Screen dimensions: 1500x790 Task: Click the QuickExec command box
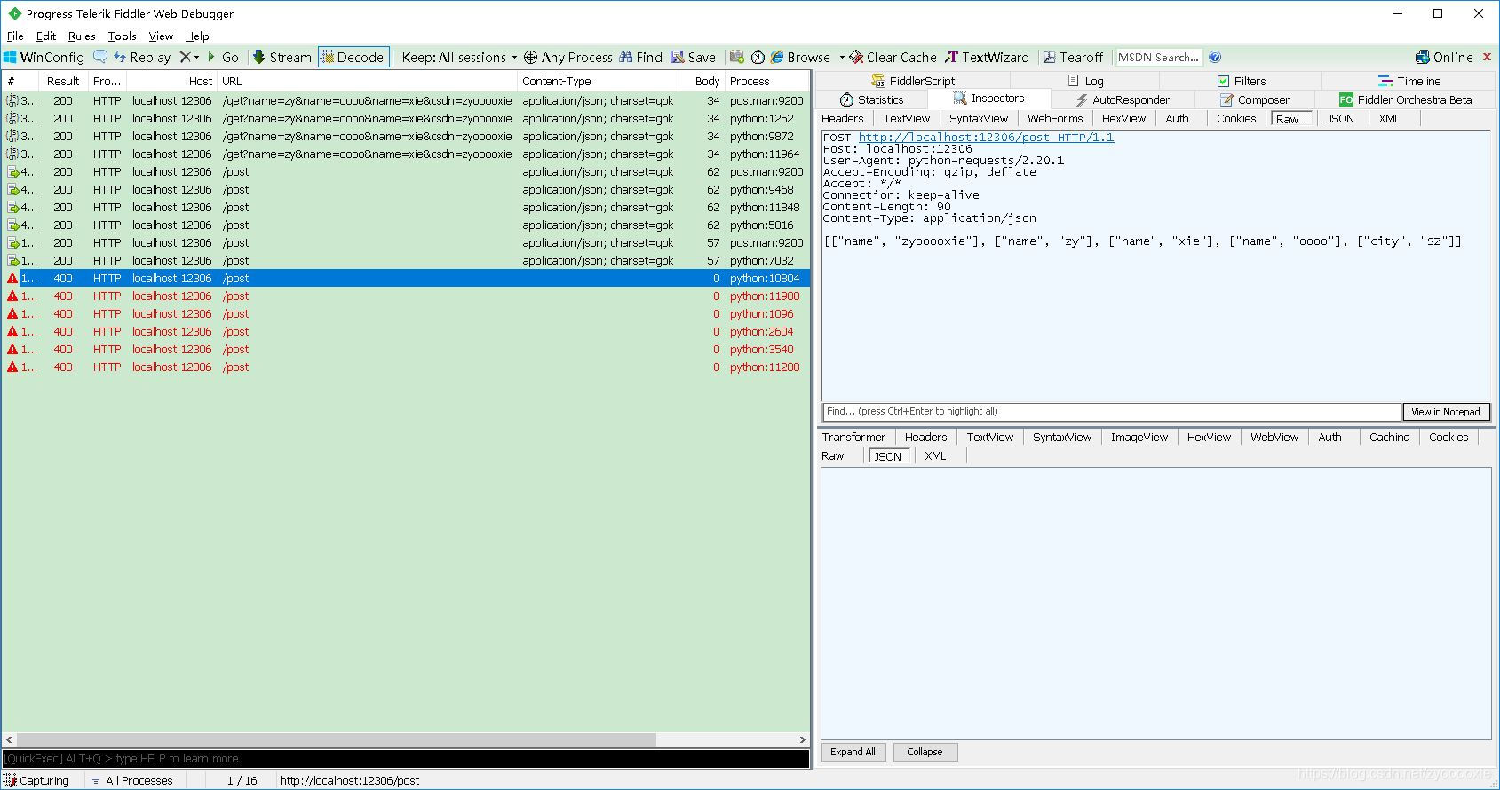point(406,758)
